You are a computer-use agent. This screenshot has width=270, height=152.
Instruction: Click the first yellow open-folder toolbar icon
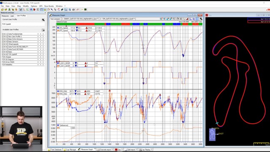[x=3, y=10]
